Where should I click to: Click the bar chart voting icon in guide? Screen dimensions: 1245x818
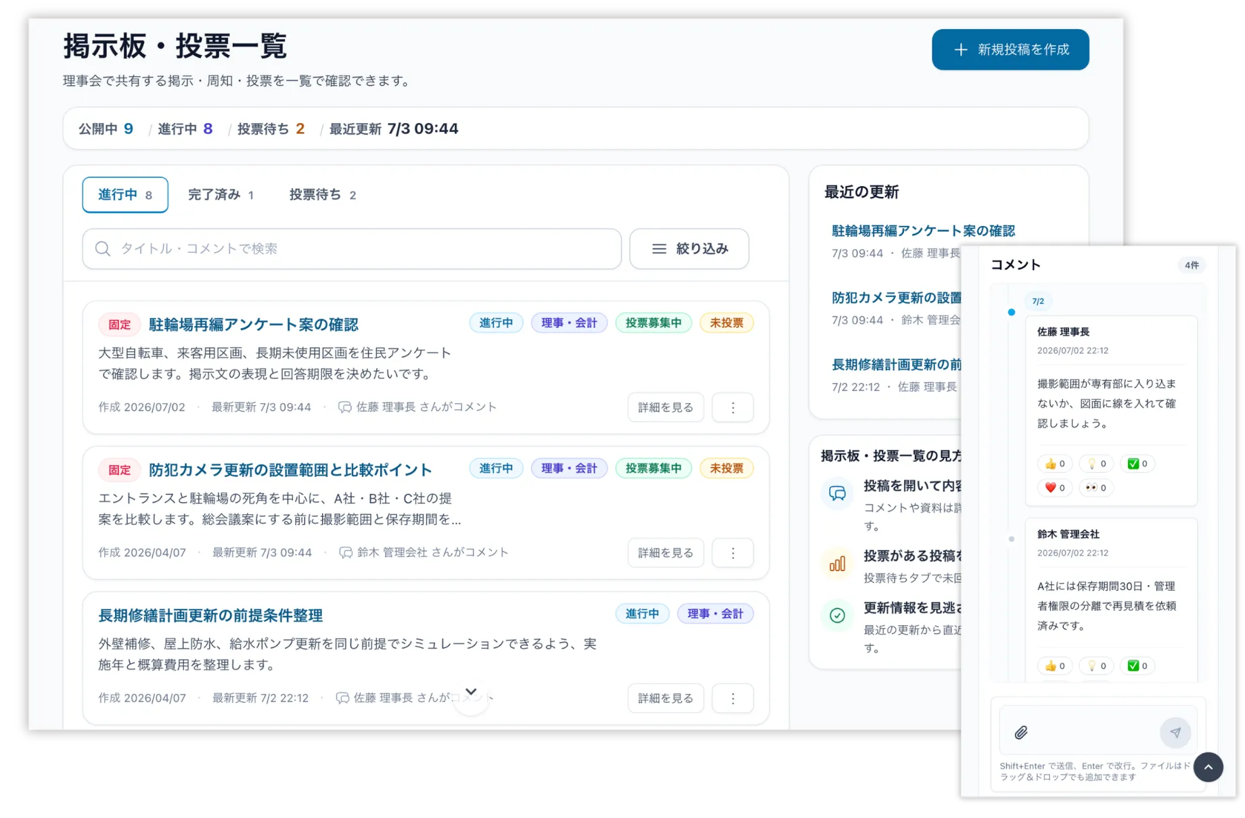click(837, 564)
